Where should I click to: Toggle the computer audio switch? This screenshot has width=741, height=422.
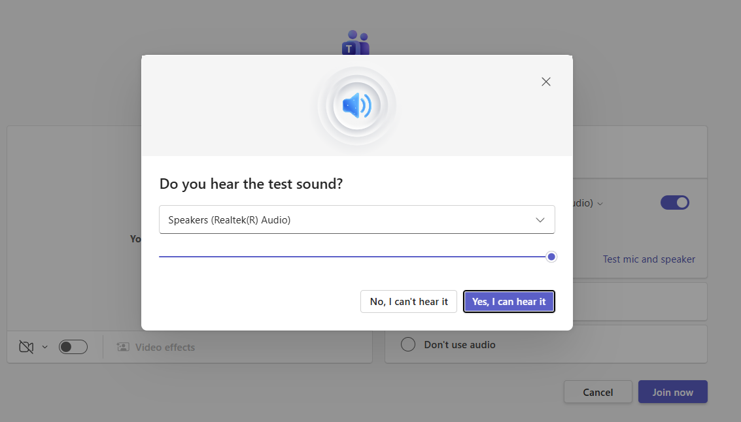(675, 203)
